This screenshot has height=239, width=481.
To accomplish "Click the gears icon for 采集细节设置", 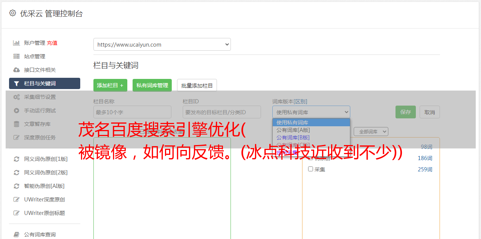I will [x=16, y=97].
